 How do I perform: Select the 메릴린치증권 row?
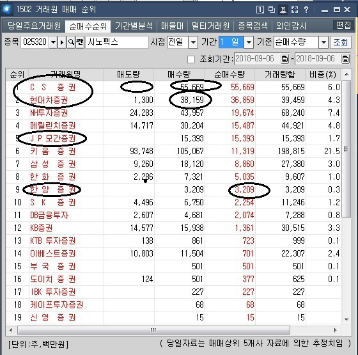[x=173, y=125]
